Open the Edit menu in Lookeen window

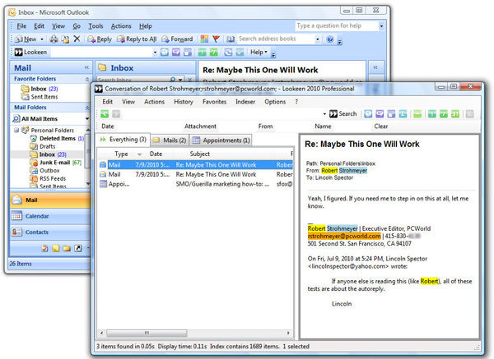[x=107, y=102]
